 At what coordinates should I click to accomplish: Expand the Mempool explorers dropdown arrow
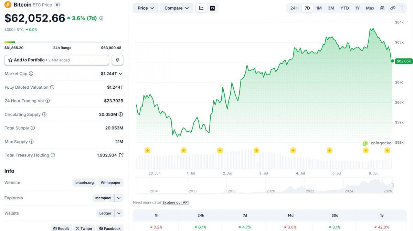click(119, 198)
